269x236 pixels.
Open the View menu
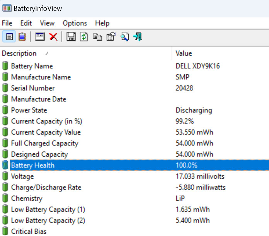coord(47,23)
